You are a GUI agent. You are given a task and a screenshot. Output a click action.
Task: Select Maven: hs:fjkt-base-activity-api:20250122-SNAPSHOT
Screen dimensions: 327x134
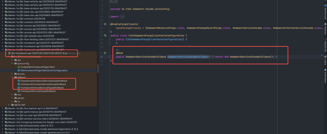pos(38,5)
